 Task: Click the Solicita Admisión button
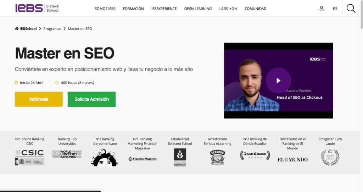(91, 99)
